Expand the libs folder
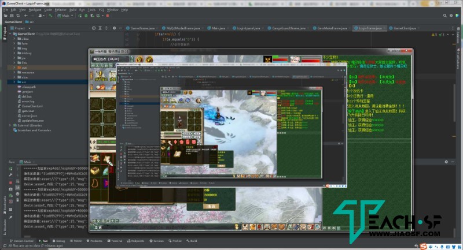 click(x=14, y=63)
